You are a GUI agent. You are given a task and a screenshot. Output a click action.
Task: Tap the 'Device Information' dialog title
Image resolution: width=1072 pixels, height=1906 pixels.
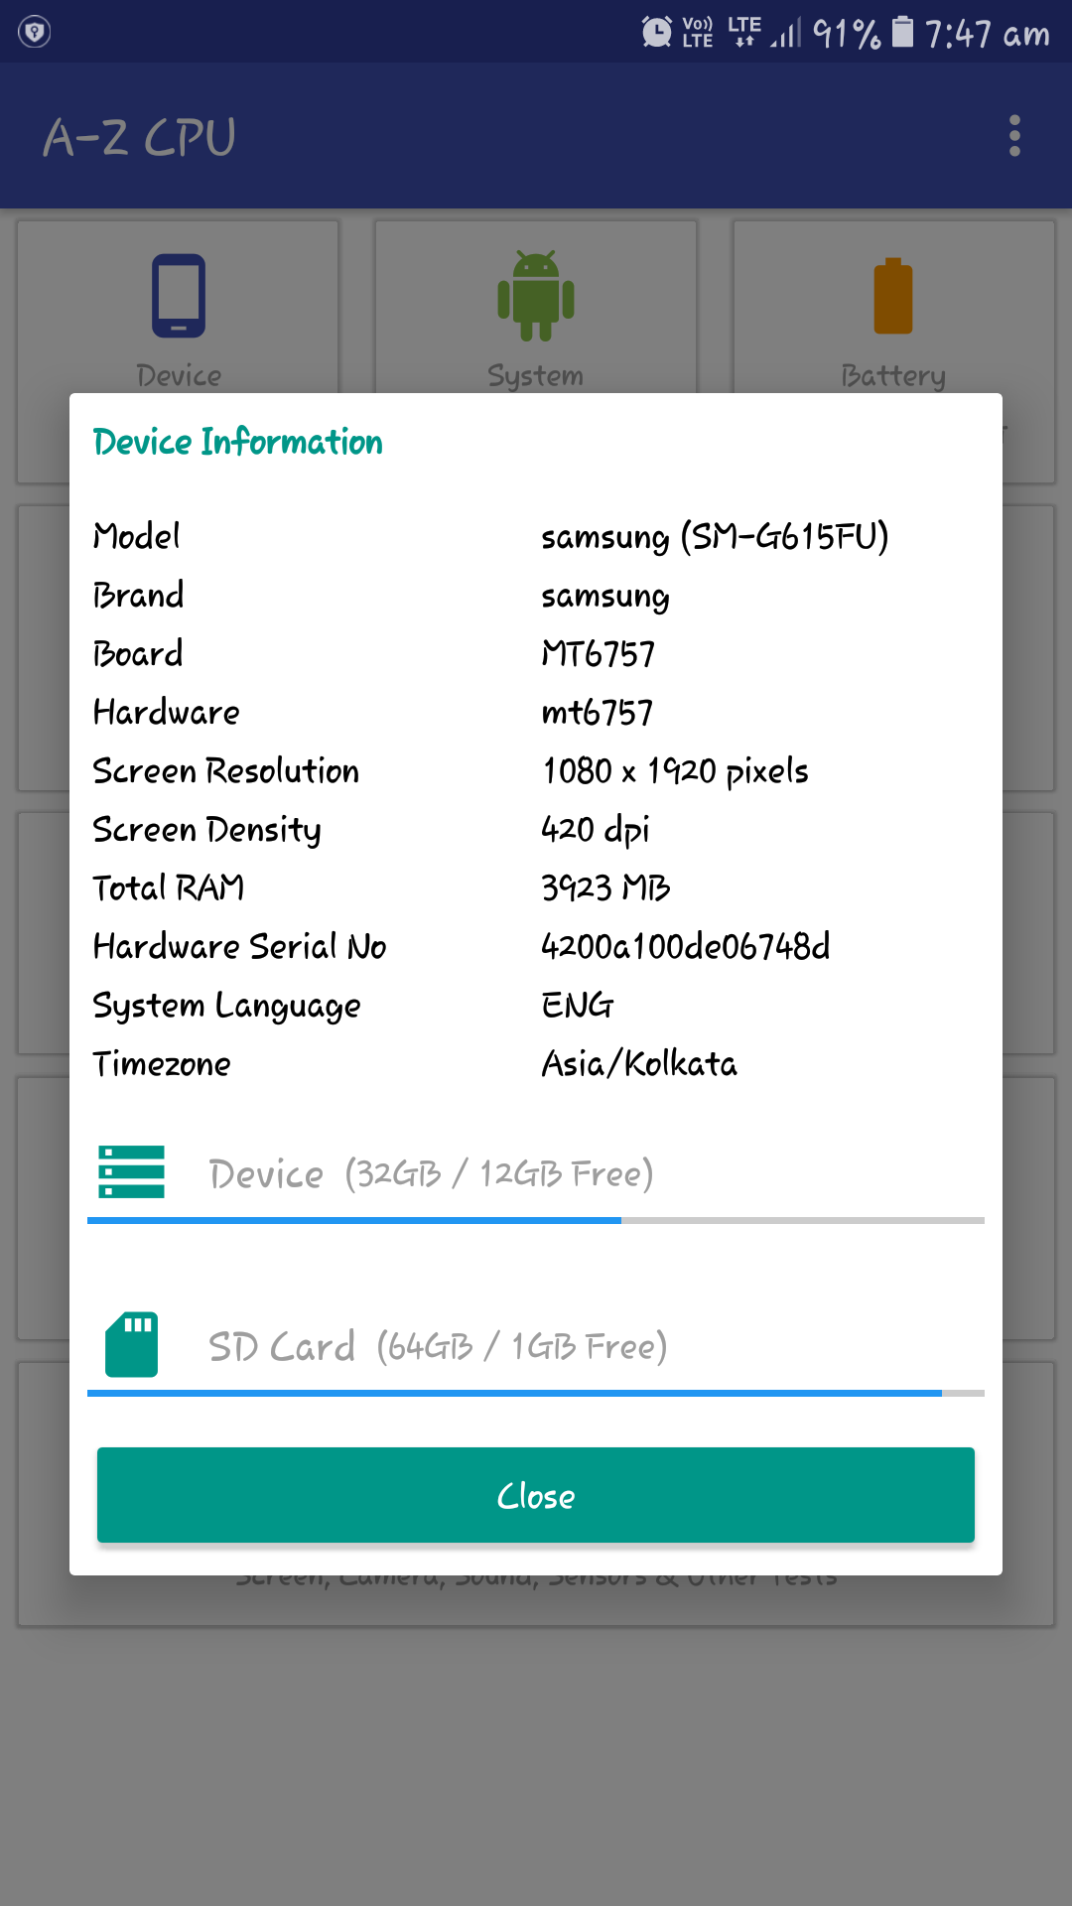(x=238, y=442)
